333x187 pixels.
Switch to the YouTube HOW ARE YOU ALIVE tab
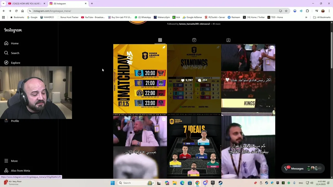[x=26, y=4]
